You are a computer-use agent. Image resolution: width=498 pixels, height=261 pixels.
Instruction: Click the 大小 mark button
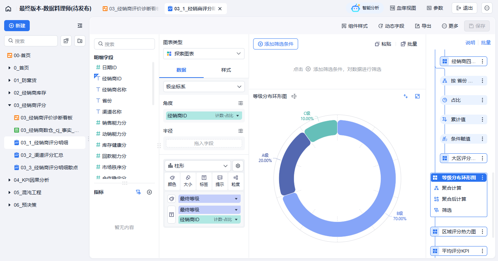[x=188, y=181]
